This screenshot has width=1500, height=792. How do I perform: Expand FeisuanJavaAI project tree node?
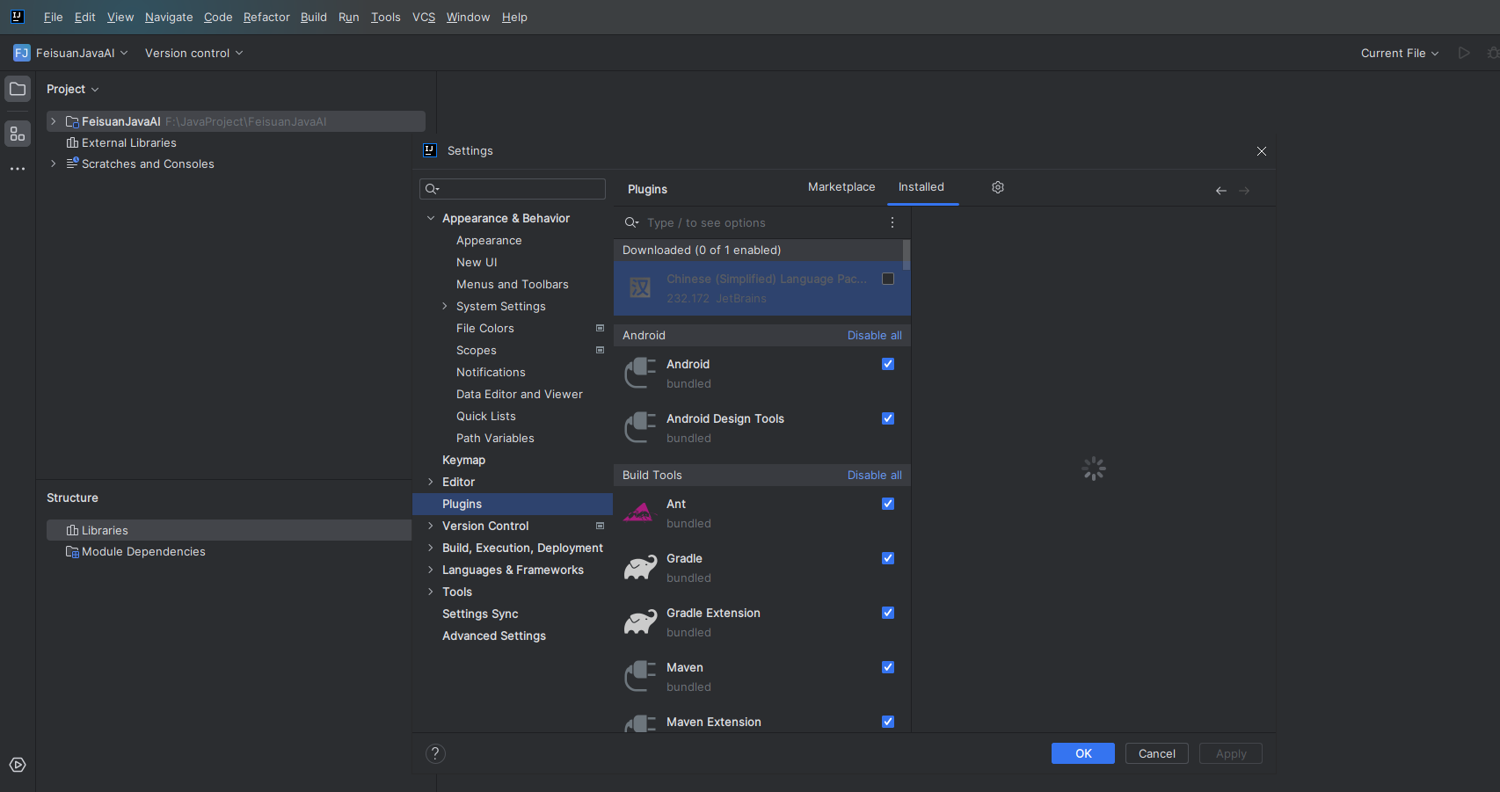[54, 121]
